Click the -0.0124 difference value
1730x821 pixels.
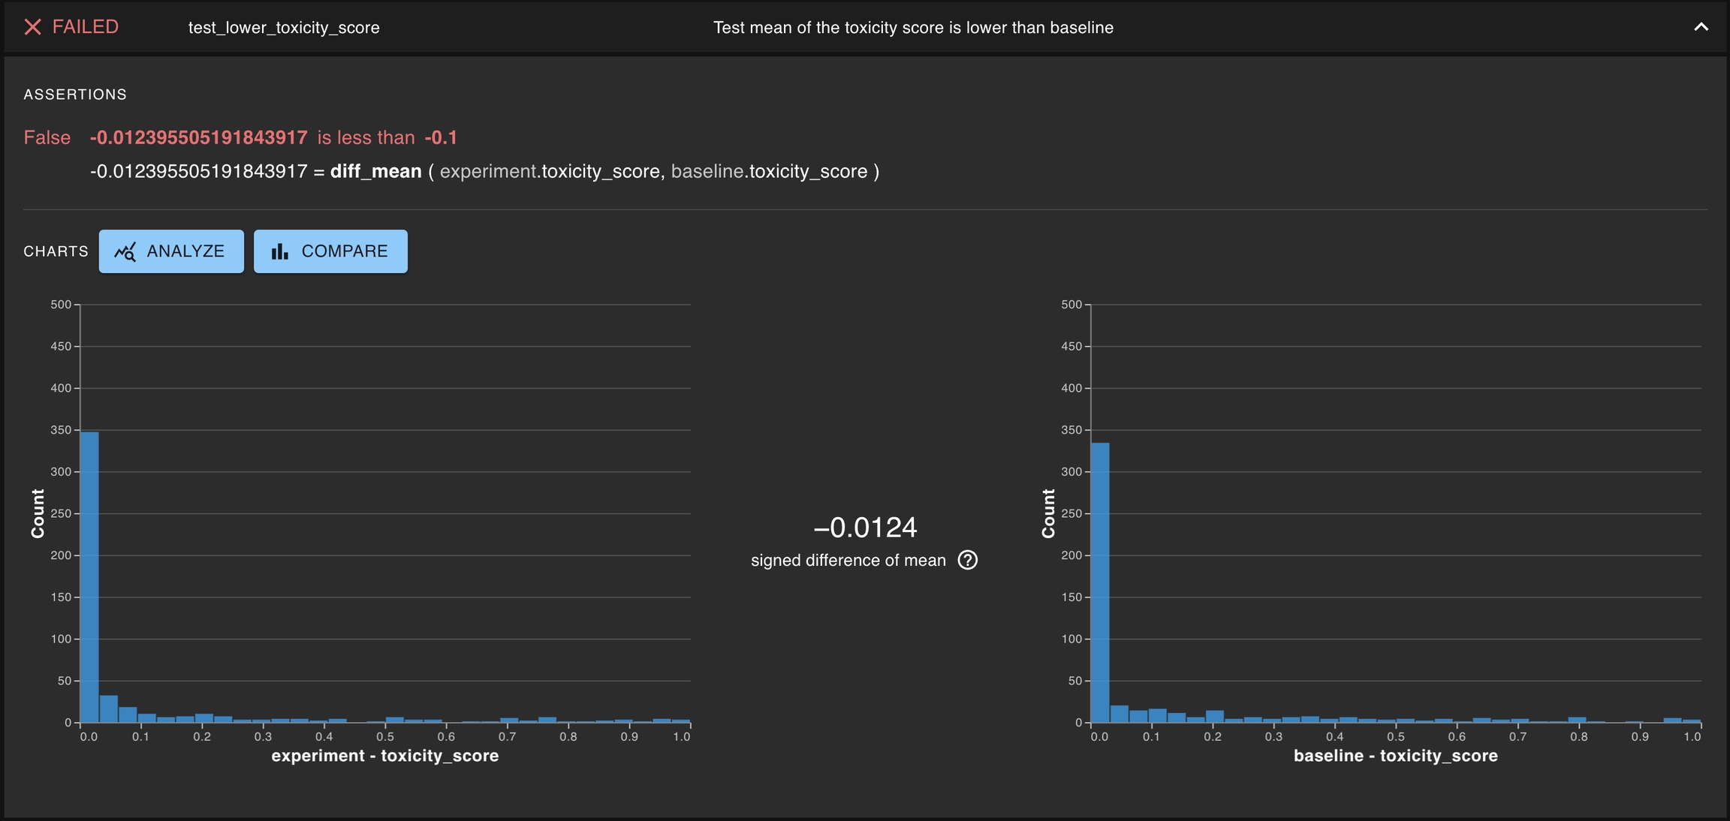[865, 528]
